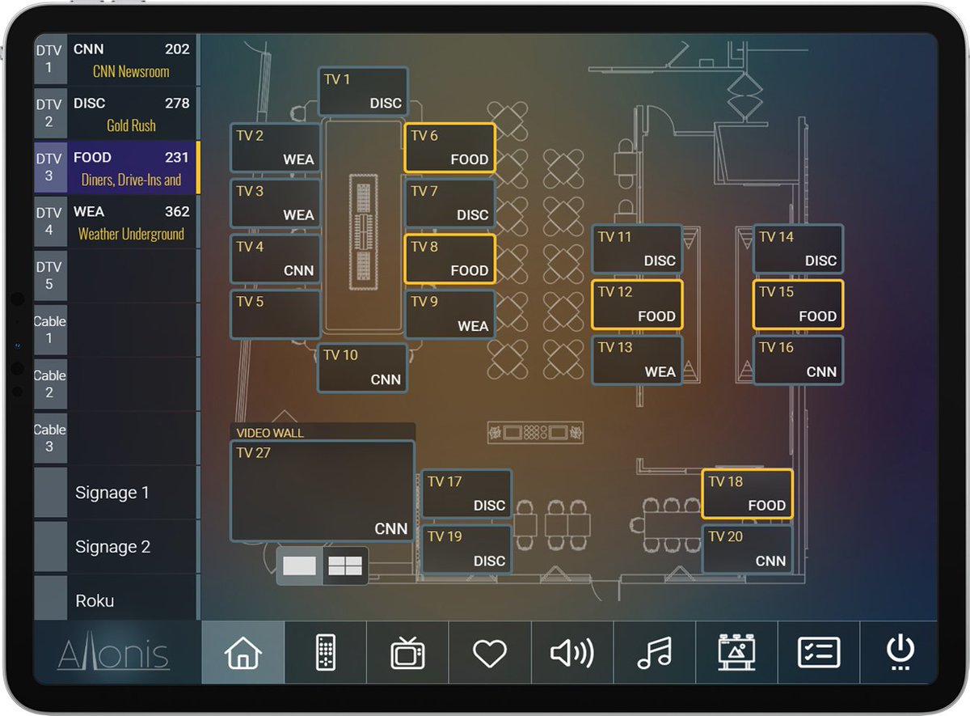This screenshot has width=970, height=716.
Task: Click the CNN Newsroom program title
Action: click(131, 71)
